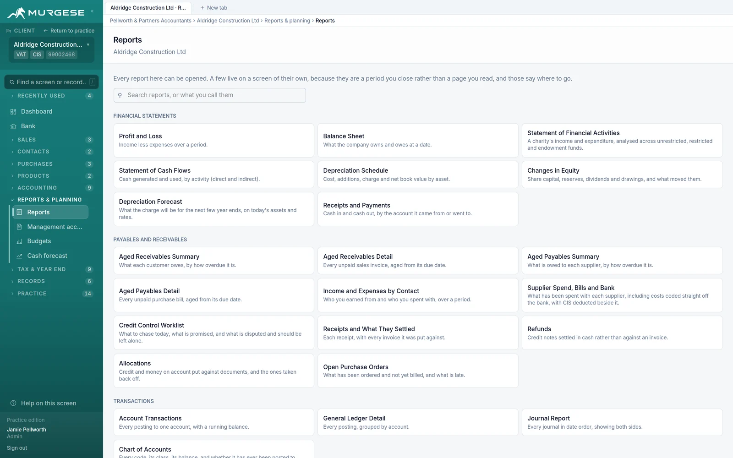Viewport: 733px width, 458px height.
Task: Collapse the sidebar using the chevron icon
Action: coord(92,11)
